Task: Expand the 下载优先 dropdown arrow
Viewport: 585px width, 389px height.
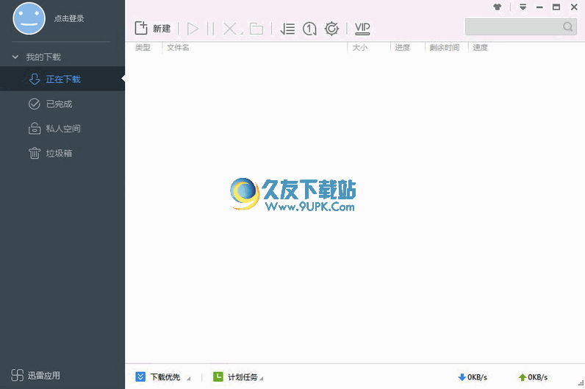Action: 188,379
